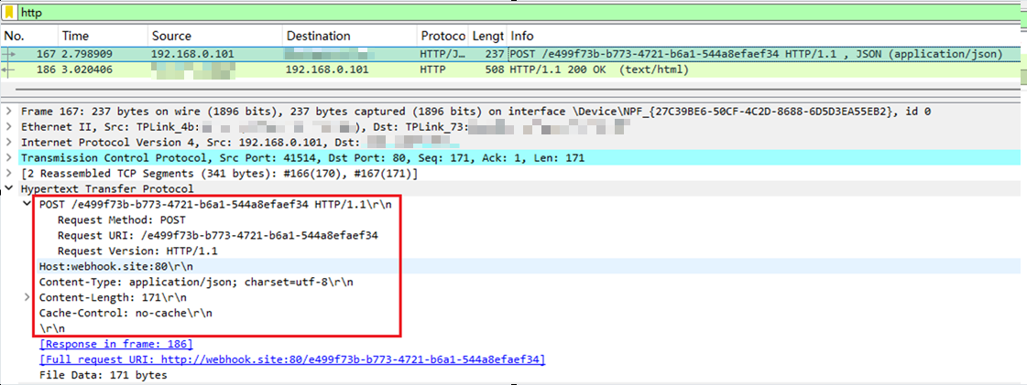Select the Request Version: HTTP/1.1 line
Screen dimensions: 1027x385
click(x=137, y=251)
